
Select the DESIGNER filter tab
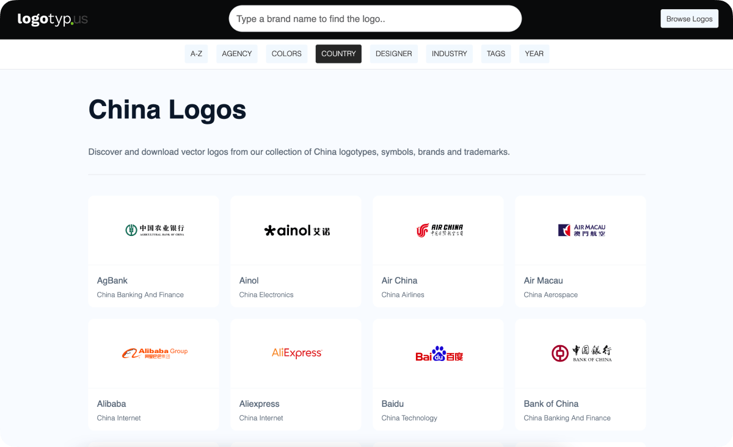point(394,54)
